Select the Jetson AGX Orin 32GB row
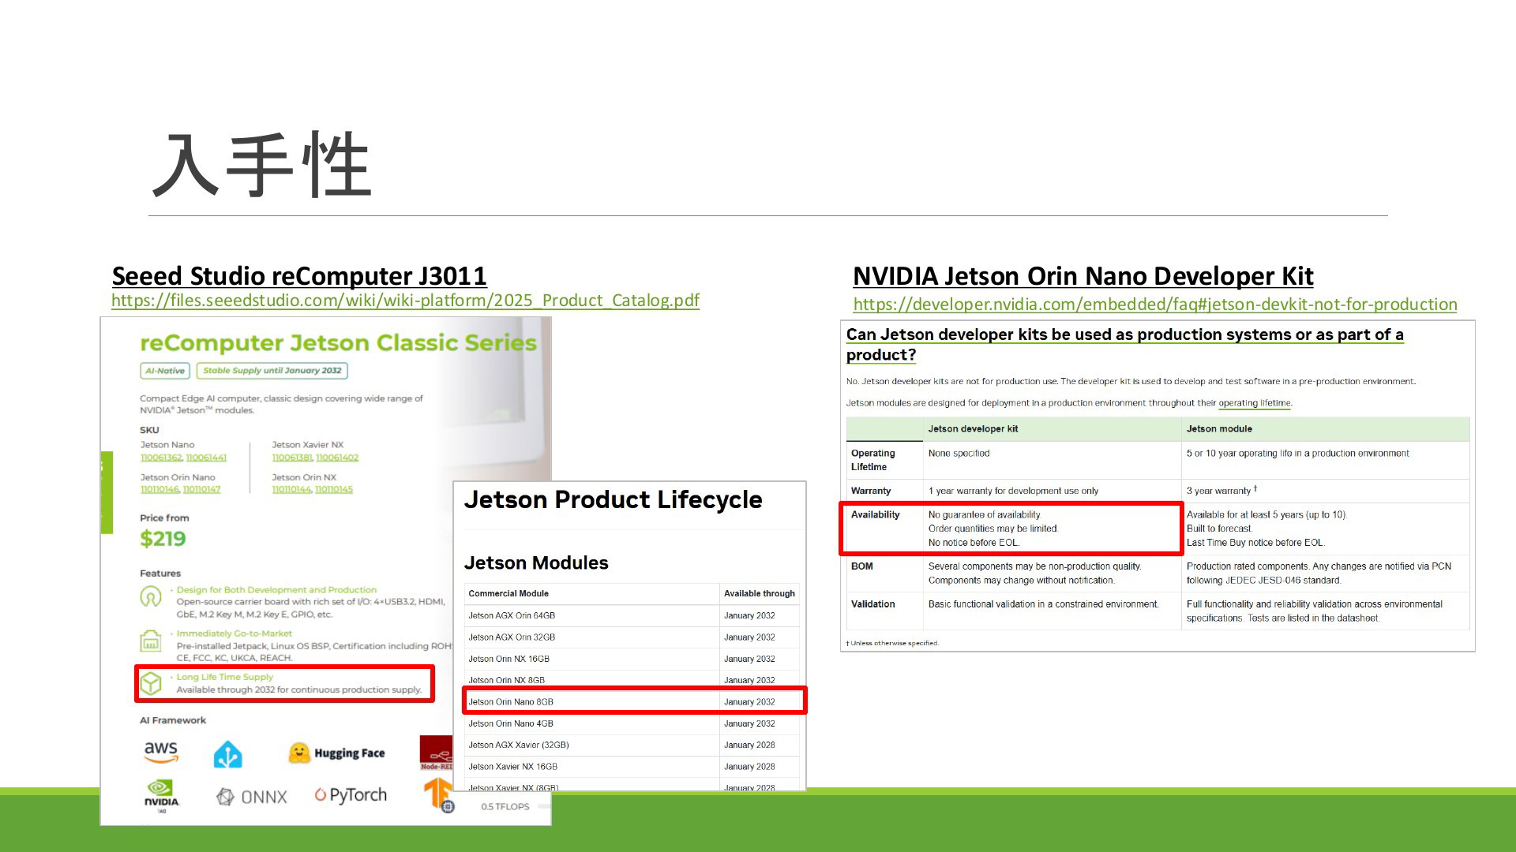This screenshot has width=1516, height=852. [632, 637]
